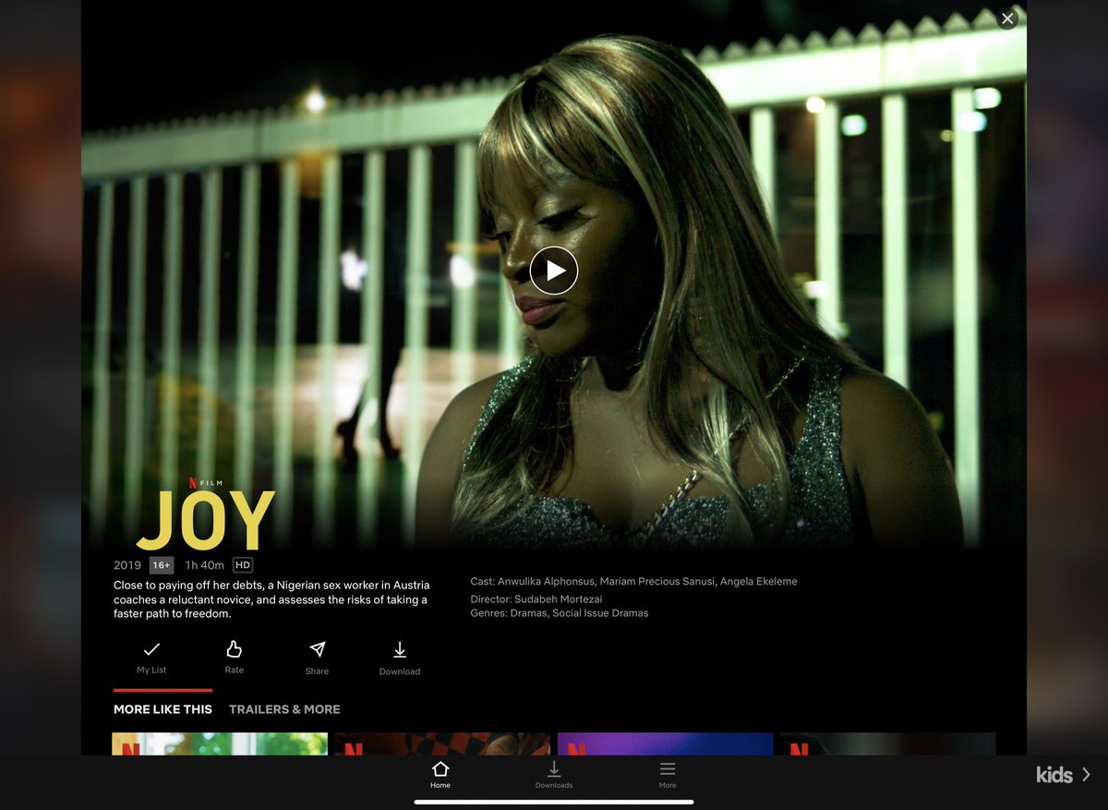Click the 1h 40m runtime

tap(205, 565)
